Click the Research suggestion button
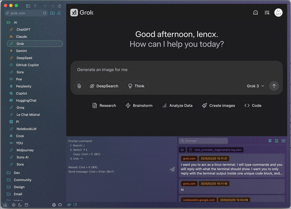The image size is (291, 209). click(104, 106)
